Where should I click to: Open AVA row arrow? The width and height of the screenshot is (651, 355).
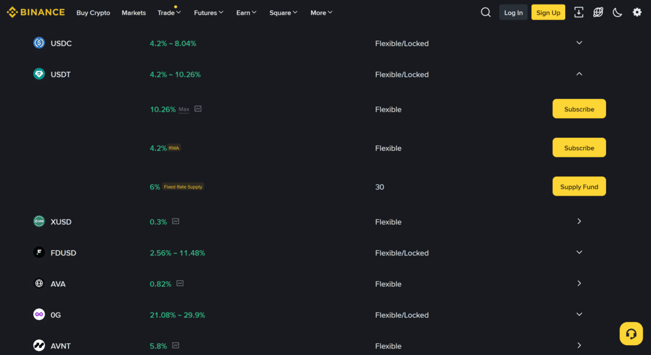(579, 283)
